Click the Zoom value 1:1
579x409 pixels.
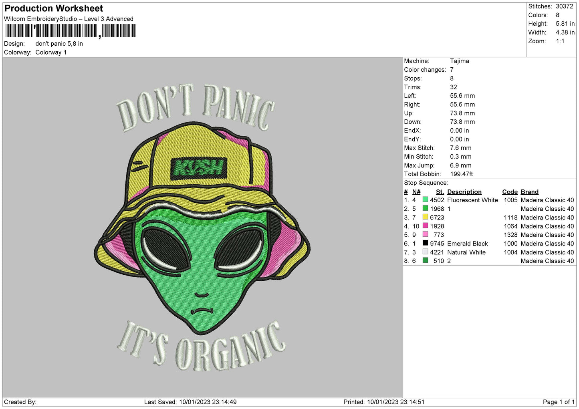[x=560, y=41]
